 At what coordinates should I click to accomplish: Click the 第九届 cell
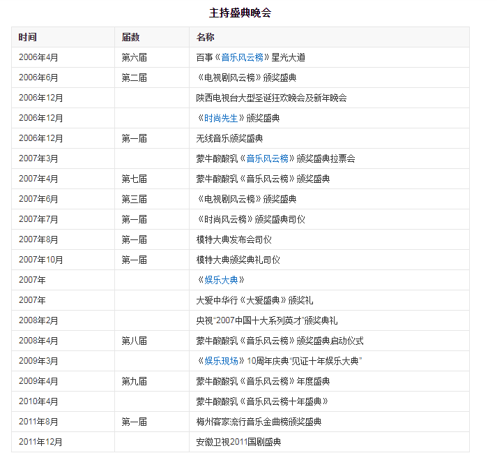click(134, 381)
